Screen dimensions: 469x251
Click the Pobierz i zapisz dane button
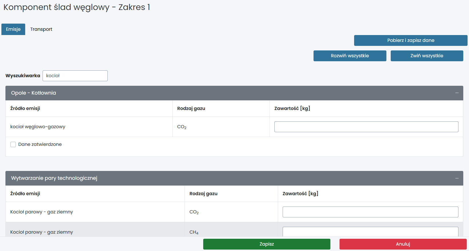pos(410,40)
